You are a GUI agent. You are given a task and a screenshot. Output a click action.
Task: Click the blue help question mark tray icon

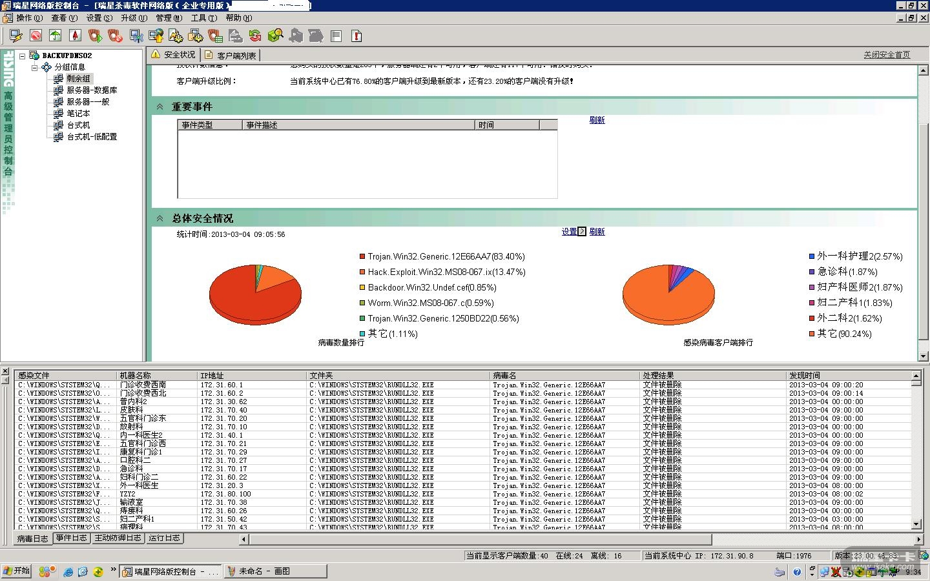tap(797, 571)
